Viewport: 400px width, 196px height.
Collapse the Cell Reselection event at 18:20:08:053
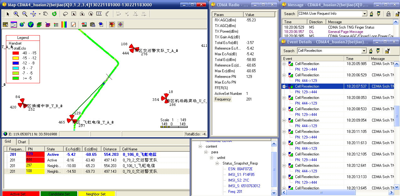tap(284, 98)
